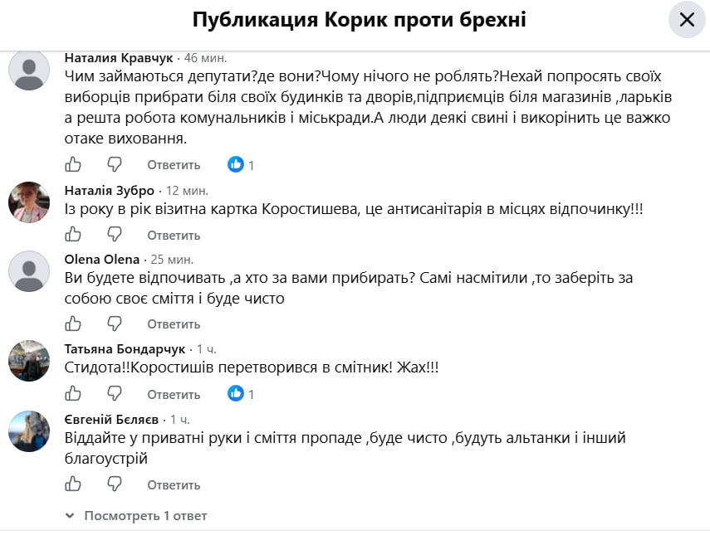The width and height of the screenshot is (710, 540).
Task: Expand replies via Посмотреть 1 ответ
Action: tap(136, 516)
